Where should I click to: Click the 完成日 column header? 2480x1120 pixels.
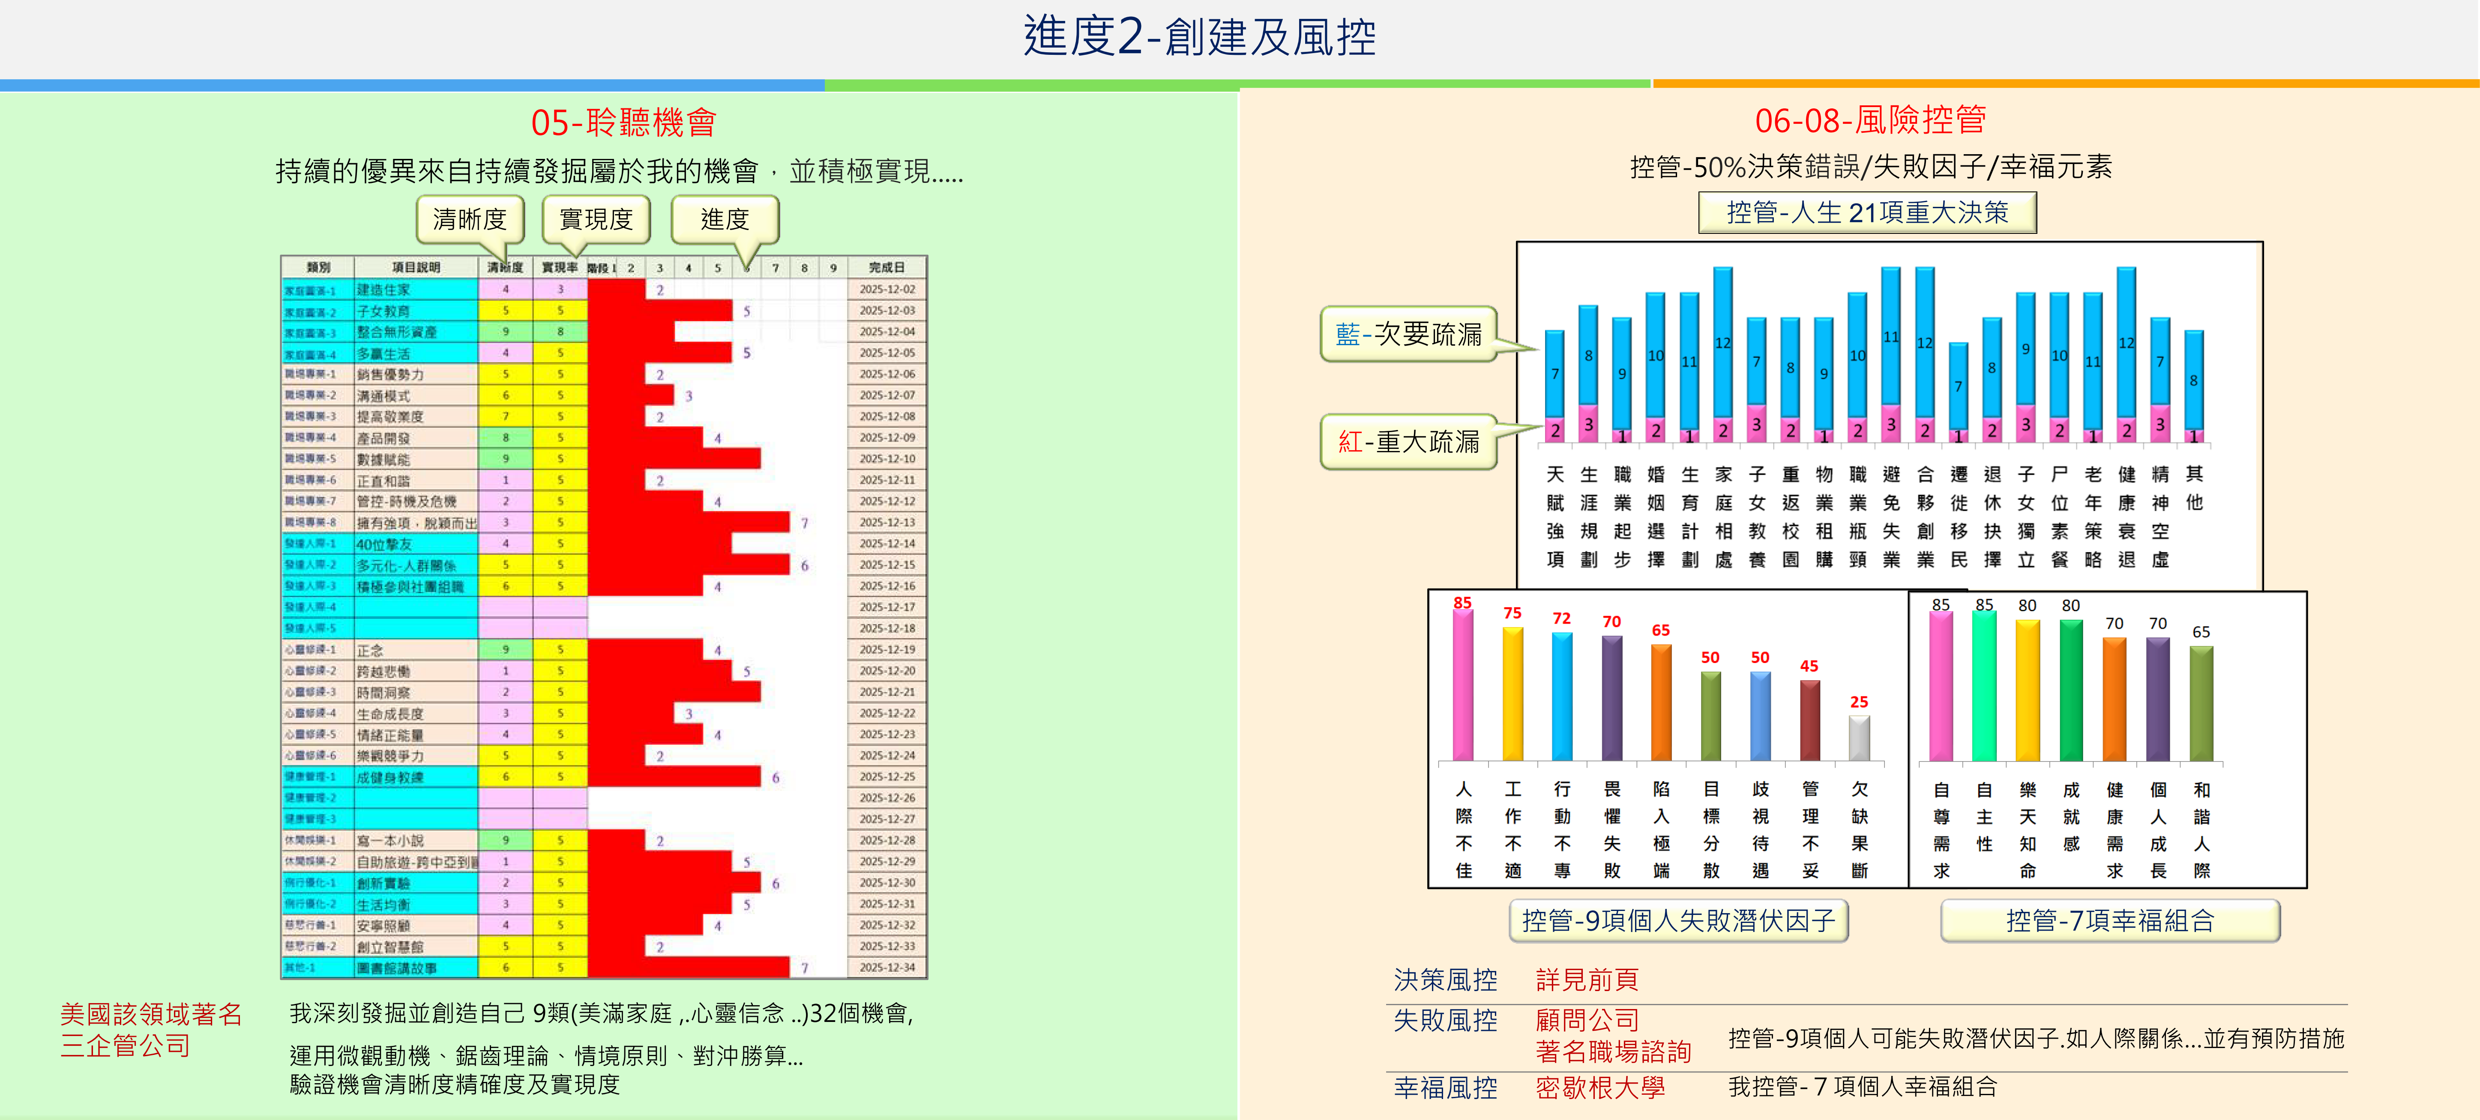click(x=887, y=268)
